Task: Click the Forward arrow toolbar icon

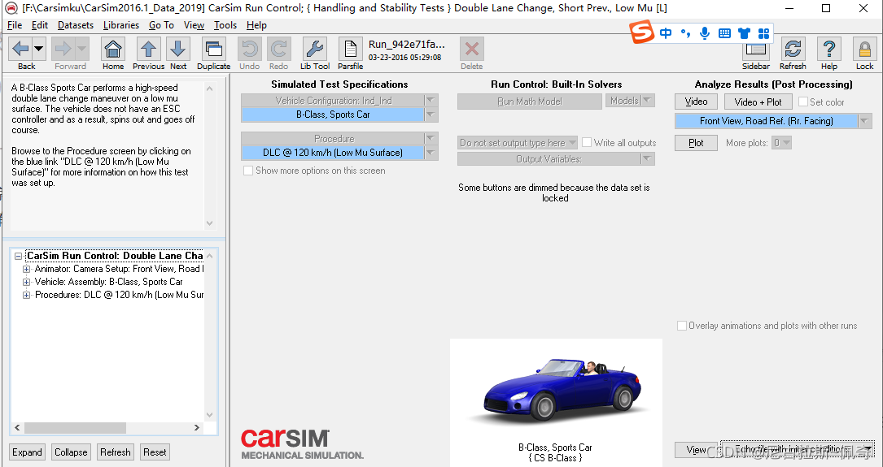Action: [63, 49]
